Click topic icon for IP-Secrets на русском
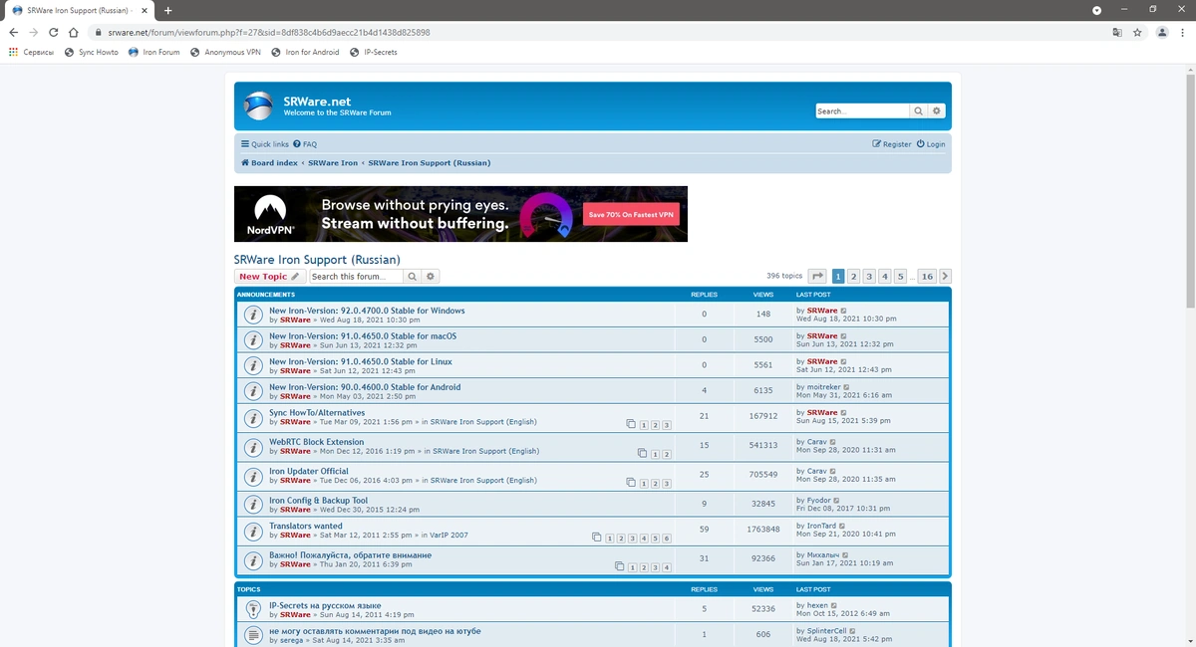This screenshot has width=1196, height=647. pyautogui.click(x=253, y=610)
